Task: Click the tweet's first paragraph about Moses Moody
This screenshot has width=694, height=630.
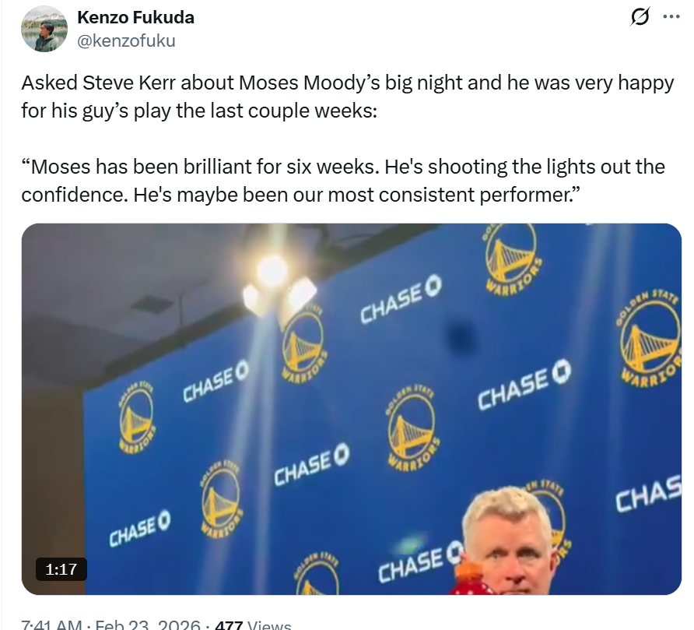Action: 347,96
